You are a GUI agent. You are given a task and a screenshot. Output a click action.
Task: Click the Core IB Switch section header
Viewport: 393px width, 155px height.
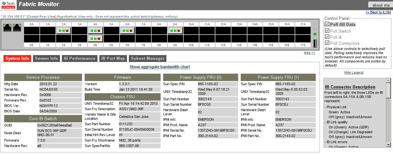point(43,119)
